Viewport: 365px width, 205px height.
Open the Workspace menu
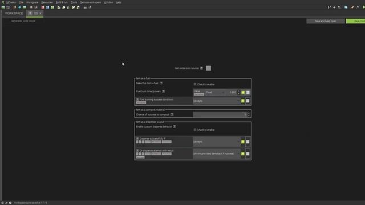pos(32,2)
